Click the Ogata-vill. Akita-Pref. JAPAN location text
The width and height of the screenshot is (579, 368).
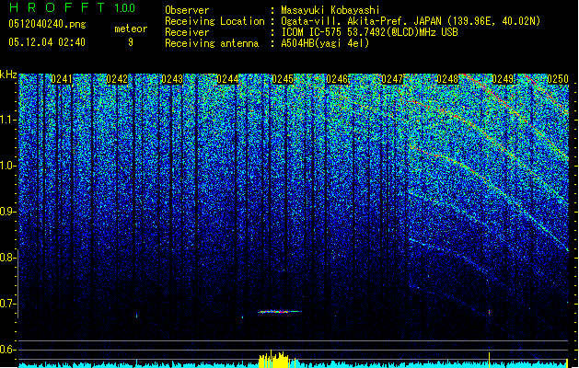click(411, 21)
